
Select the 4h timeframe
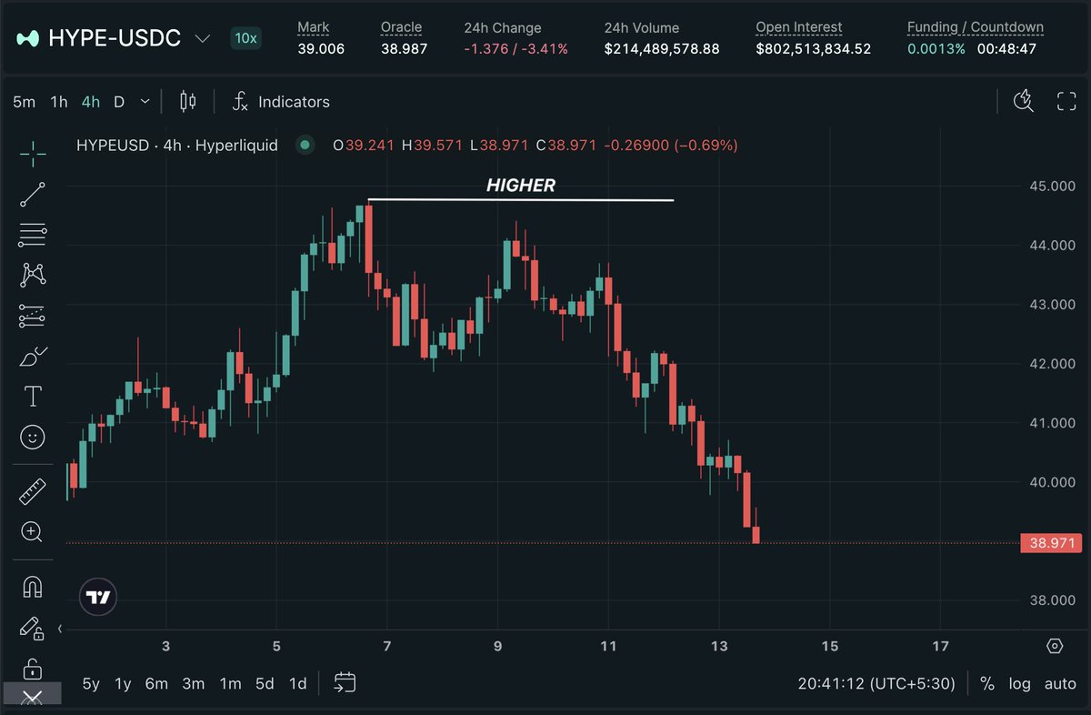tap(90, 102)
